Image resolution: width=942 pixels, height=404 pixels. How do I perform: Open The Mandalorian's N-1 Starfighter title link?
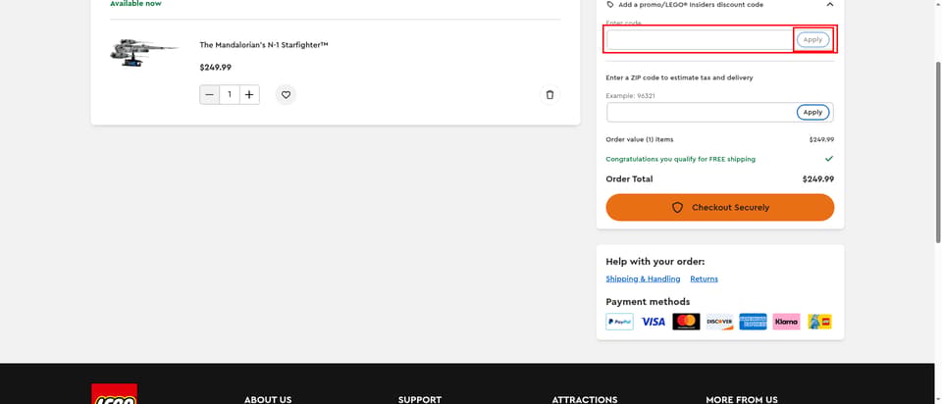pos(264,45)
